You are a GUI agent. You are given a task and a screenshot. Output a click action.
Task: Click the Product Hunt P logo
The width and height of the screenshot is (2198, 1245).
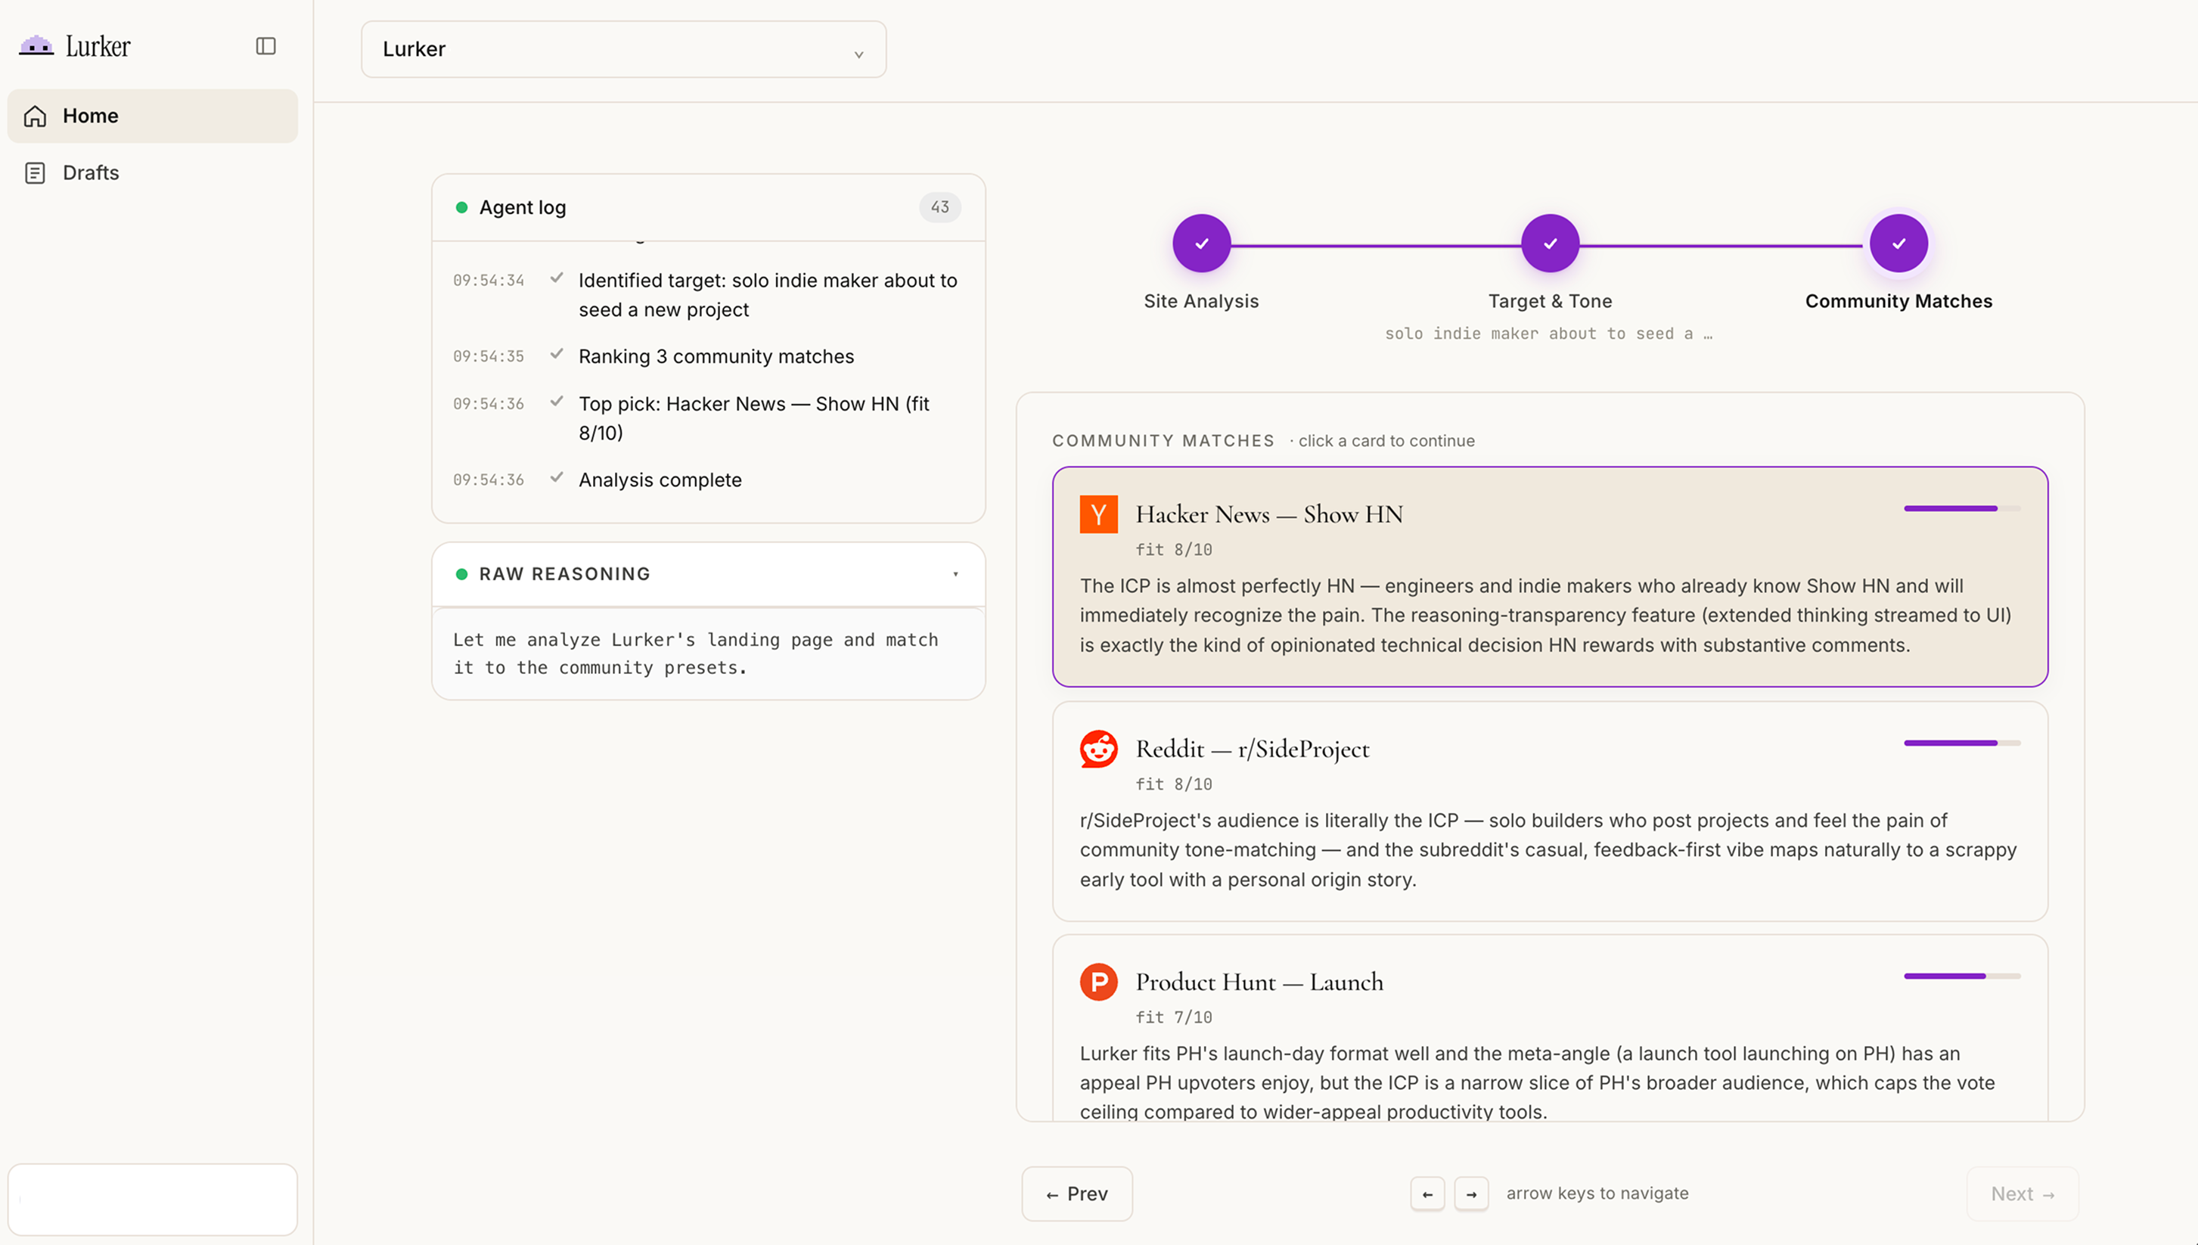tap(1098, 982)
